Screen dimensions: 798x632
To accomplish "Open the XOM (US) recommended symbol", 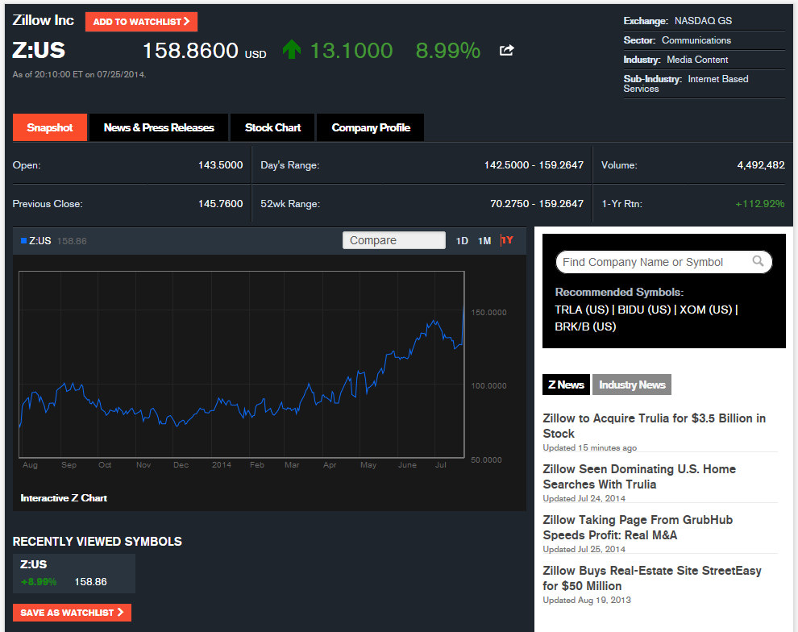I will click(706, 310).
